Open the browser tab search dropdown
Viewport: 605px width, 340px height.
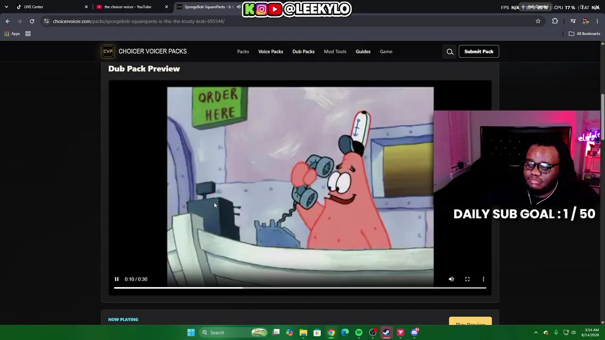coord(6,7)
